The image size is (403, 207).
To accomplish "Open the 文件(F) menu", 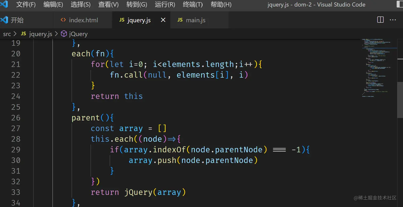I will (x=26, y=5).
